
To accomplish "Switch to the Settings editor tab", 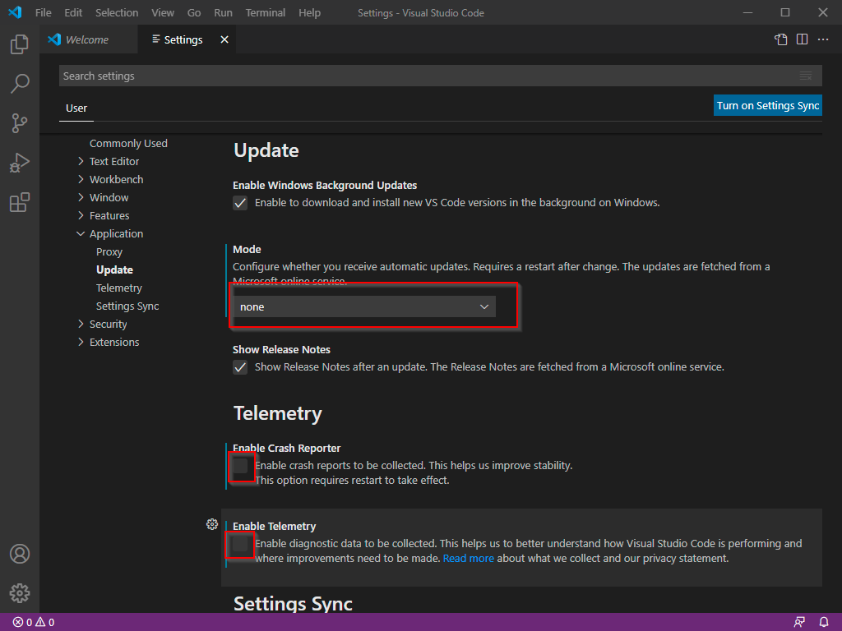I will point(187,39).
